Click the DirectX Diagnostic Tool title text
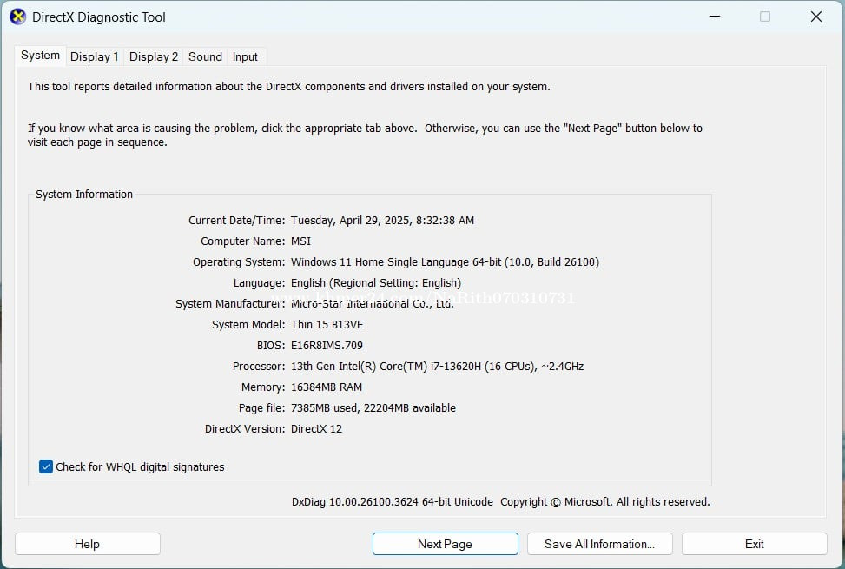845x569 pixels. (x=99, y=17)
